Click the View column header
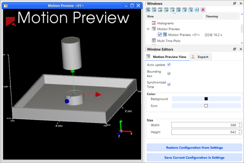Screen dimensions: 244x163 pyautogui.click(x=174, y=16)
